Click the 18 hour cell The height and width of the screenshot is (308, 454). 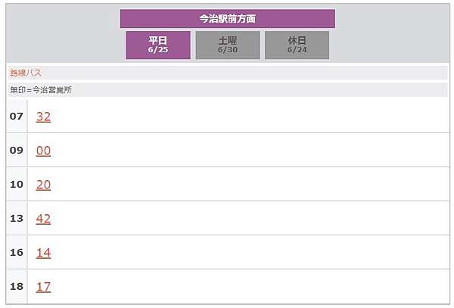[x=17, y=286]
